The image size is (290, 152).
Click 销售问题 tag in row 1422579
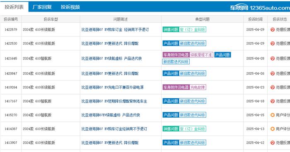(x=171, y=29)
